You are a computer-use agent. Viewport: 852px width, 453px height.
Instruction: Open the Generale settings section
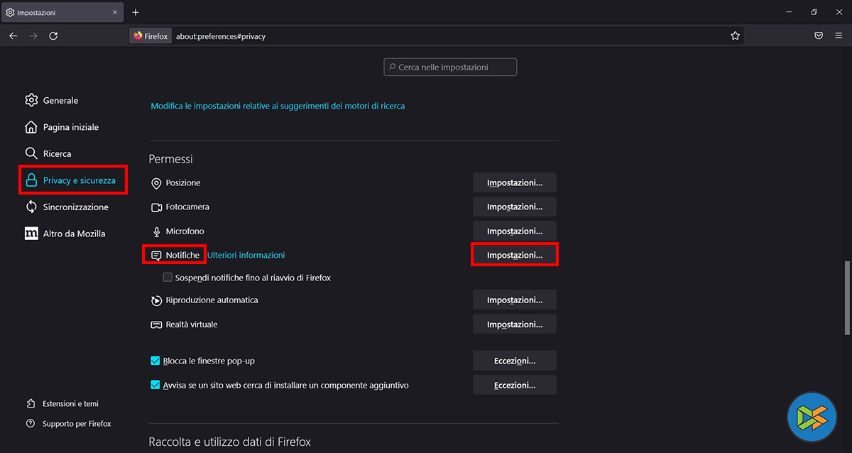tap(60, 101)
